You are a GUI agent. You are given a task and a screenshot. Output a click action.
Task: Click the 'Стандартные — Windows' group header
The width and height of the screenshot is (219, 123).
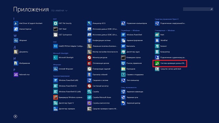pos(165,30)
